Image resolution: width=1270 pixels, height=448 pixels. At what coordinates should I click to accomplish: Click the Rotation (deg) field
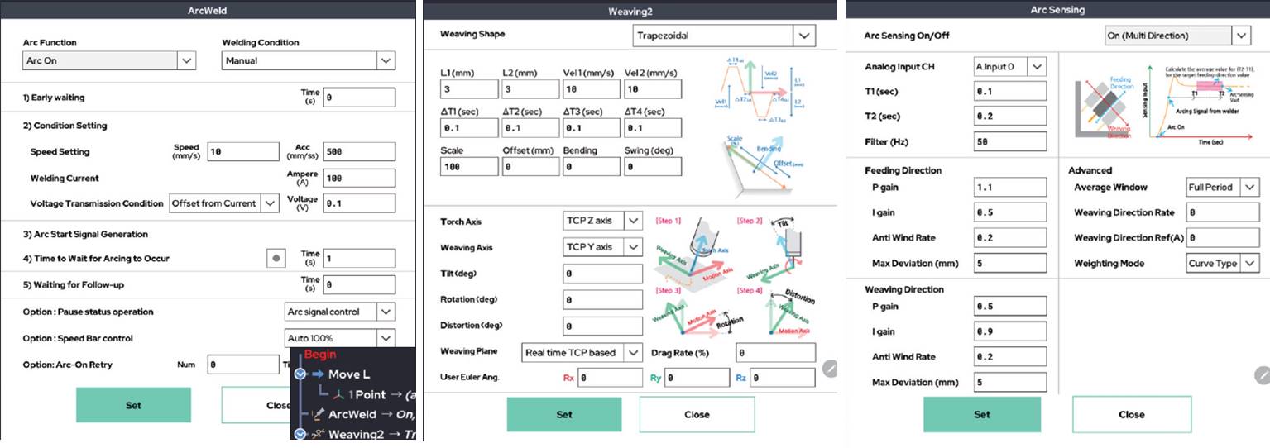(602, 299)
